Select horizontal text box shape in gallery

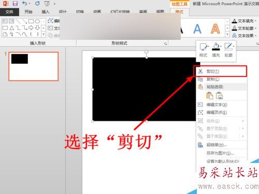[5, 21]
